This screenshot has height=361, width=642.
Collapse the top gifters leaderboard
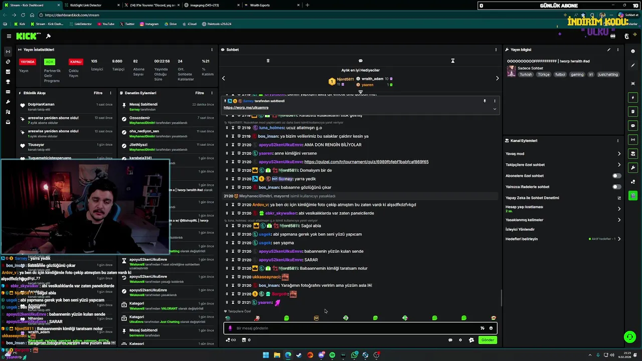click(x=360, y=92)
